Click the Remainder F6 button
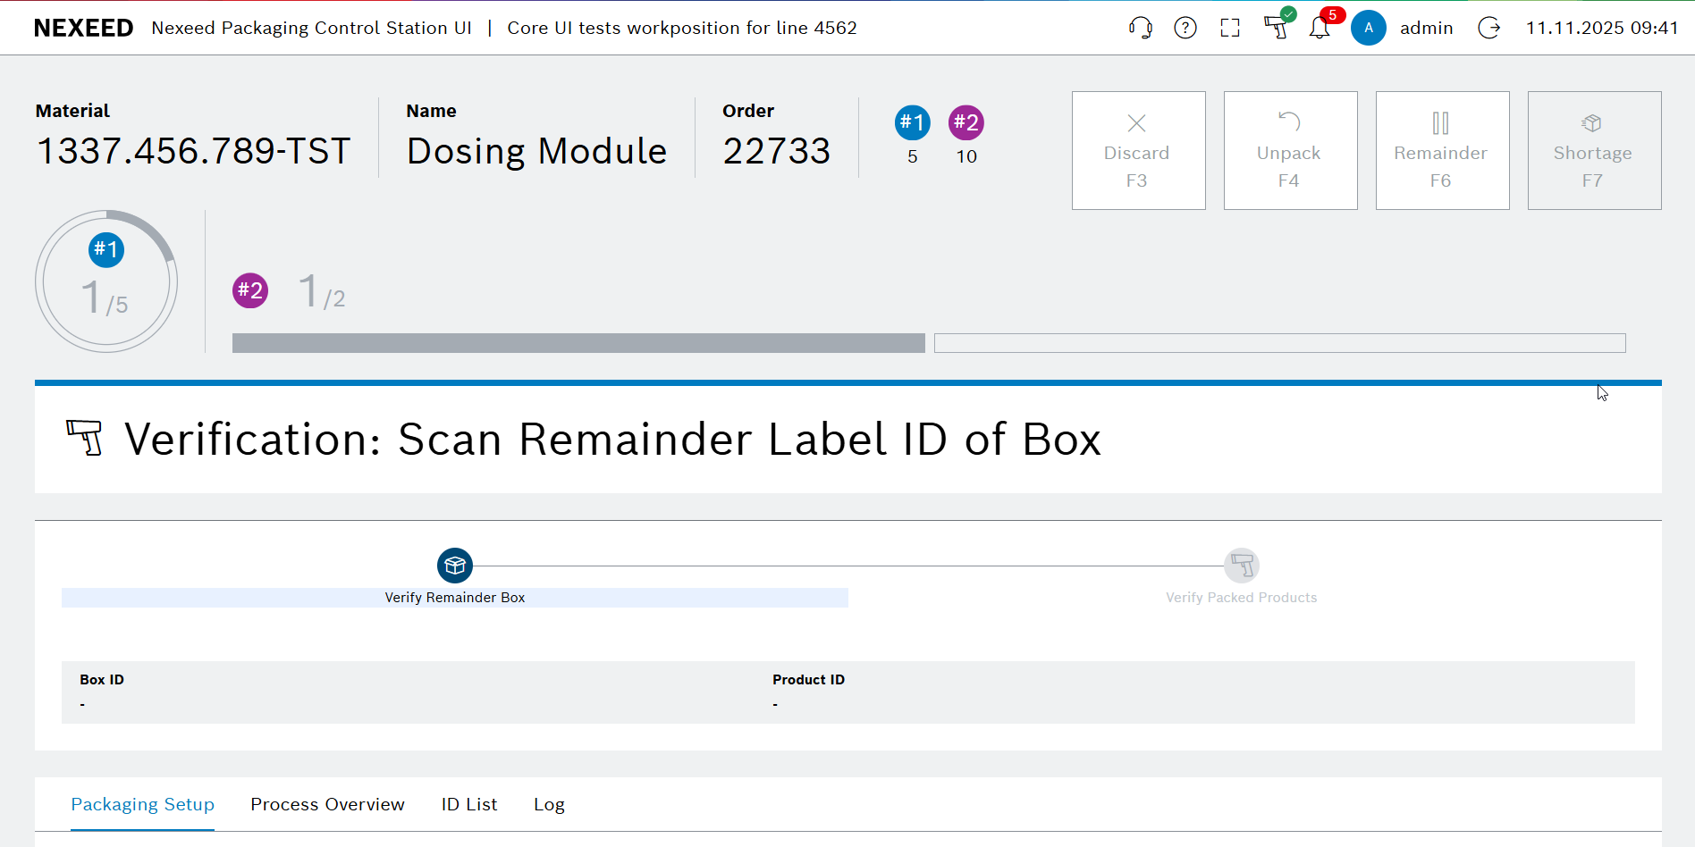This screenshot has height=847, width=1695. coord(1442,150)
